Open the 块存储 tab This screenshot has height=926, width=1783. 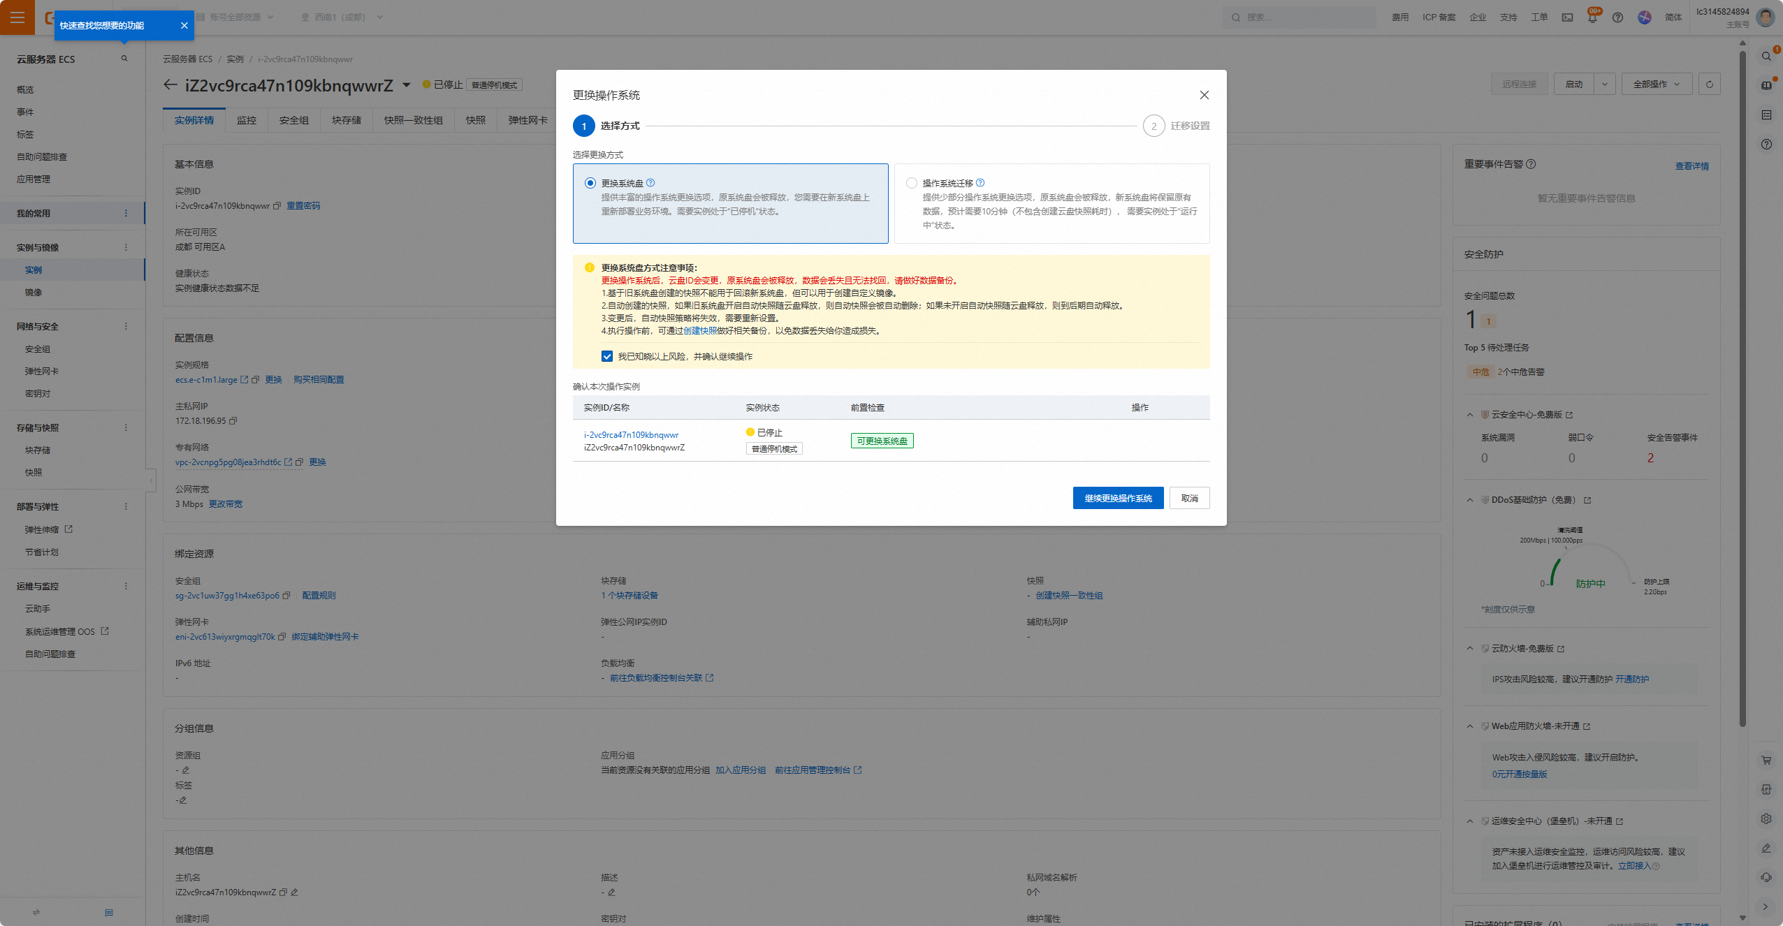[x=346, y=120]
